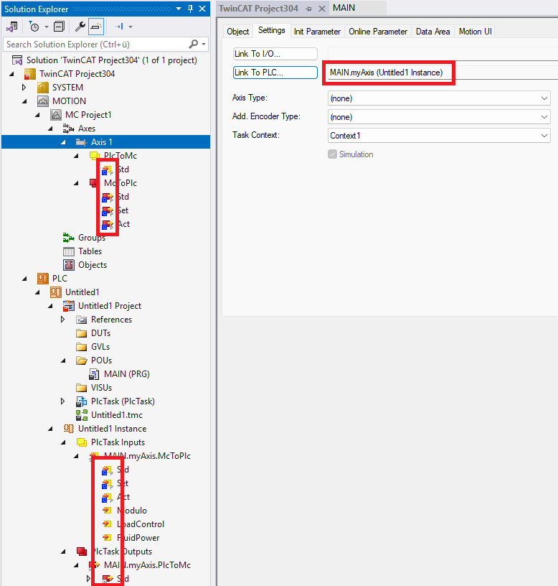Viewport: 558px width, 586px height.
Task: Pin the TwinCAT Project304 tab
Action: [x=308, y=9]
